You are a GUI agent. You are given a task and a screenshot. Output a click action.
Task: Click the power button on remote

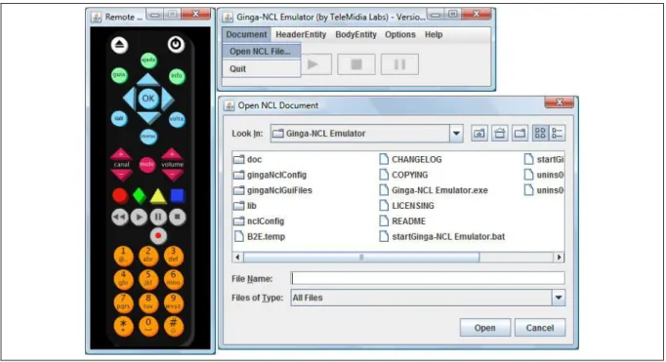pos(176,44)
